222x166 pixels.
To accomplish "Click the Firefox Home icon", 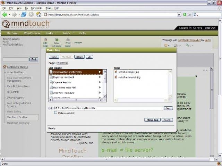I will (39, 15).
